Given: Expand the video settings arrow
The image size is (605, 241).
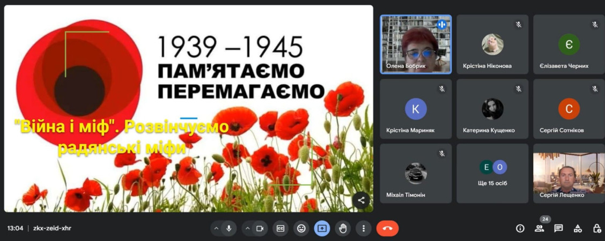Looking at the screenshot, I should (x=248, y=228).
